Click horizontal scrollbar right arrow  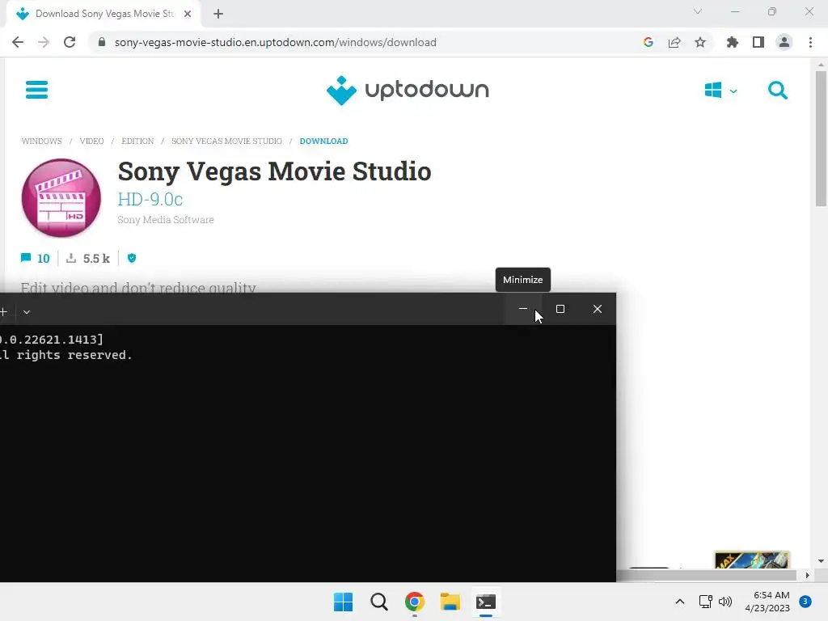pyautogui.click(x=808, y=575)
